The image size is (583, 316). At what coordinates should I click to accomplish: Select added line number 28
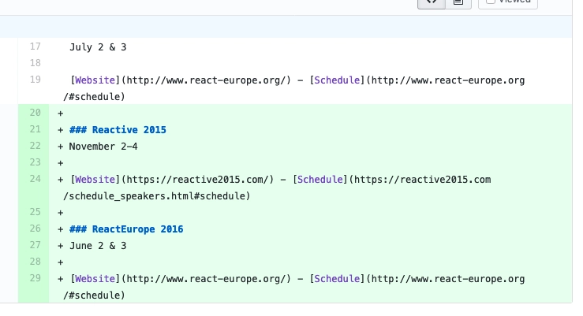click(x=35, y=262)
